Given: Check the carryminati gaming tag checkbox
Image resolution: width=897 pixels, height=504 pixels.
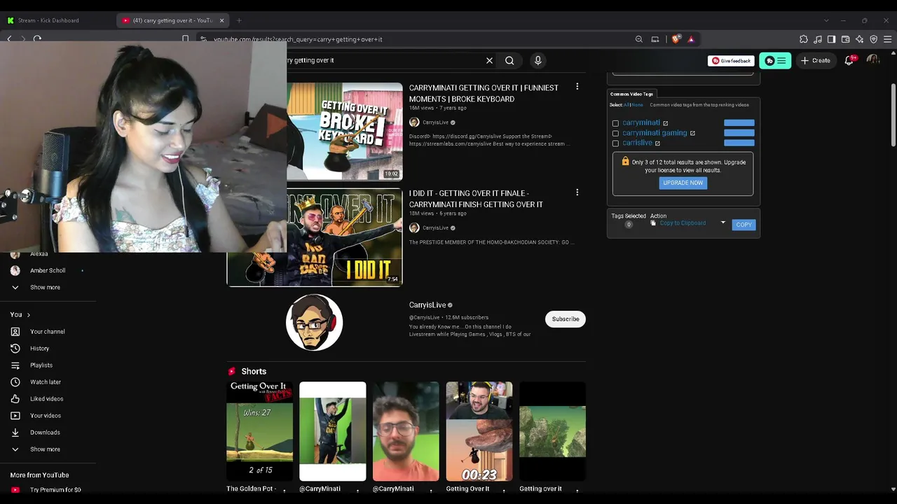Looking at the screenshot, I should [x=616, y=133].
